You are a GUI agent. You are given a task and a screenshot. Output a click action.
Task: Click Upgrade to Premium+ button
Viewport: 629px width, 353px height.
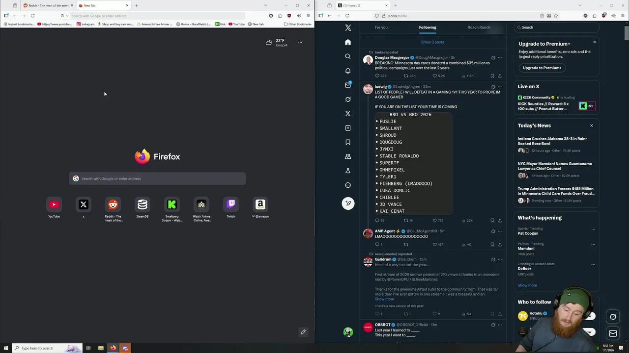coord(542,68)
